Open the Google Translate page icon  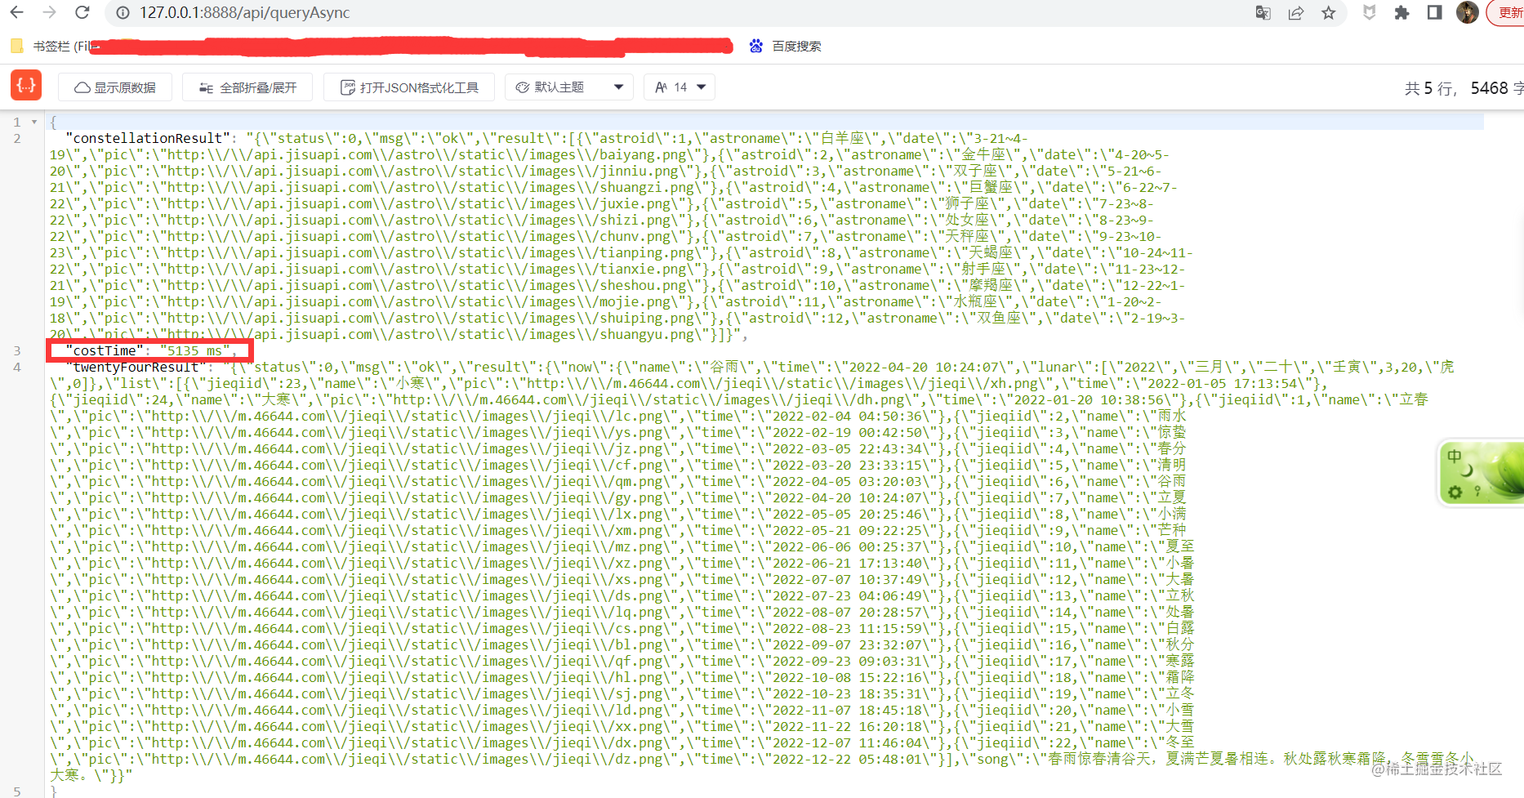(1263, 13)
